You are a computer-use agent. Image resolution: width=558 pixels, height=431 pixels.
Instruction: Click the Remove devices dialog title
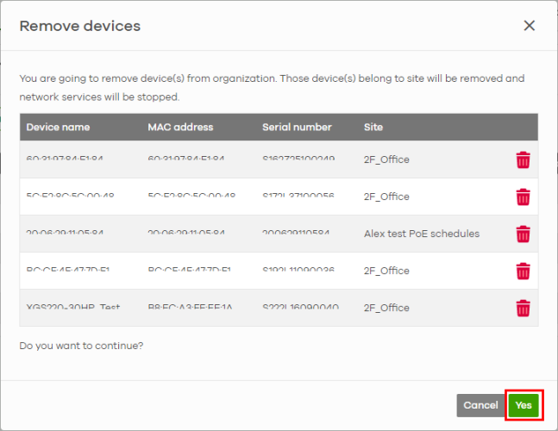pos(79,26)
